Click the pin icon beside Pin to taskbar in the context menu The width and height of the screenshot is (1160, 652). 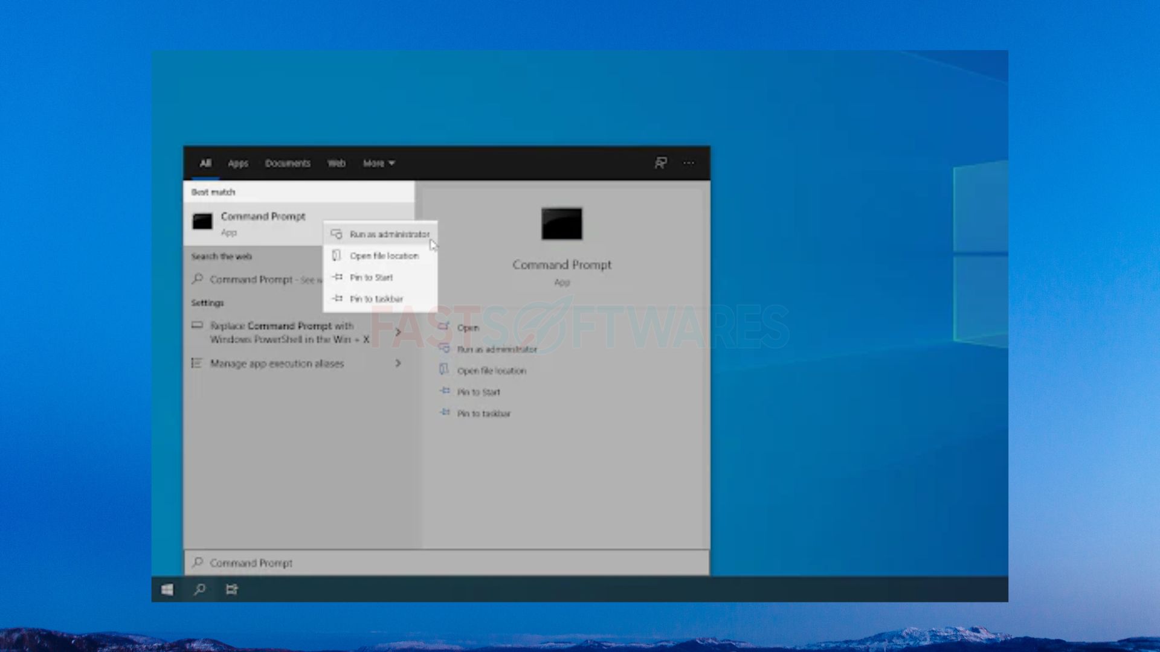[337, 298]
